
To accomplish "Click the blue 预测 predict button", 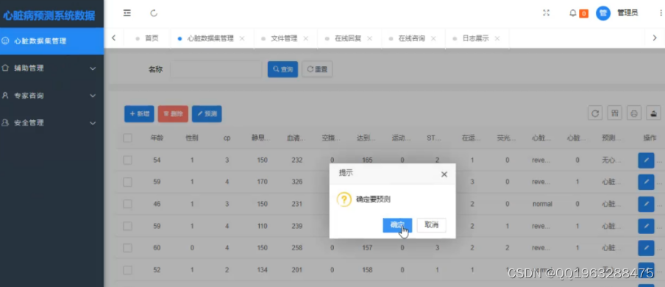I will [207, 114].
